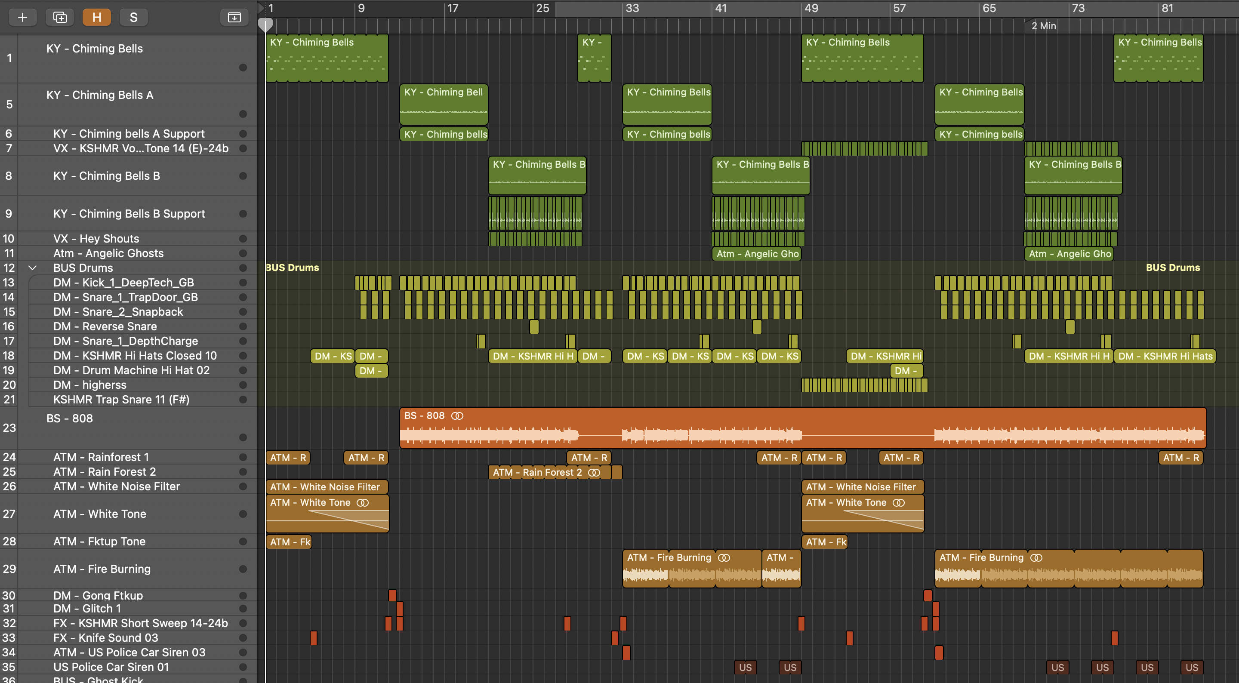Select the US Police Car Siren 01 track
This screenshot has height=683, width=1239.
(129, 667)
